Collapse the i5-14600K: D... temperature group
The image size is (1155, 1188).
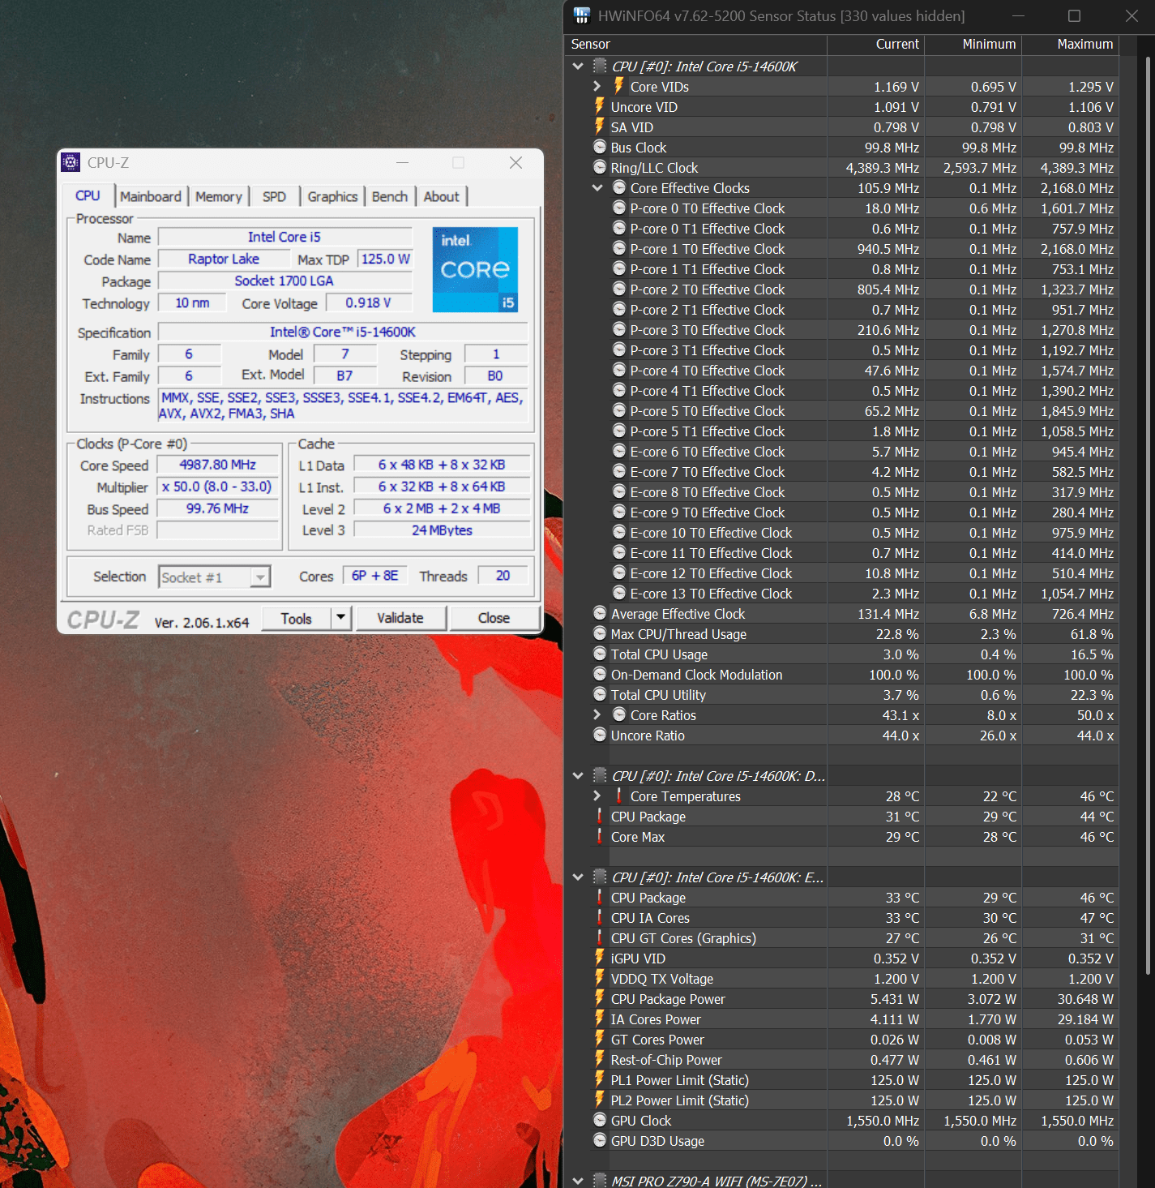click(578, 775)
